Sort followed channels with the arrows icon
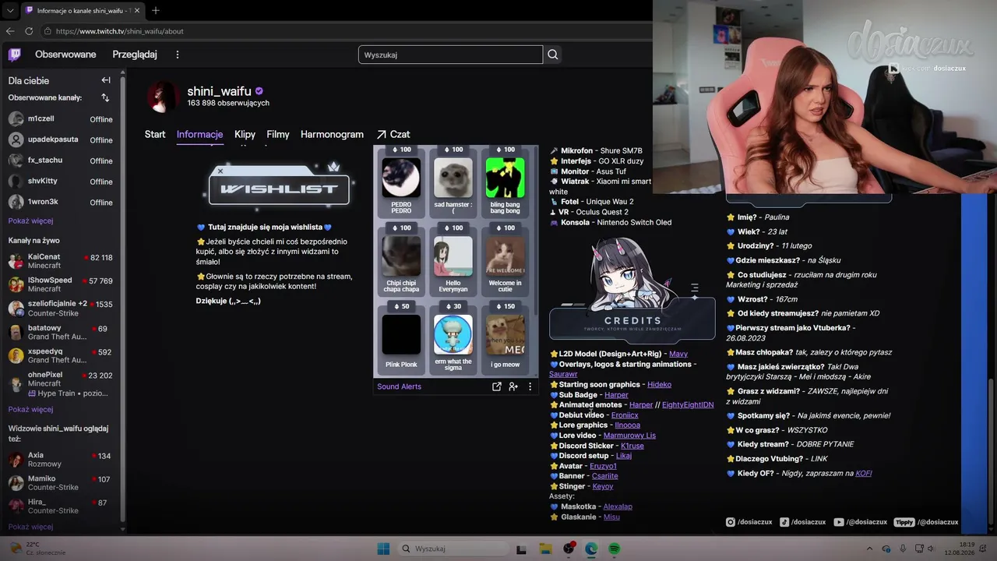 [106, 97]
